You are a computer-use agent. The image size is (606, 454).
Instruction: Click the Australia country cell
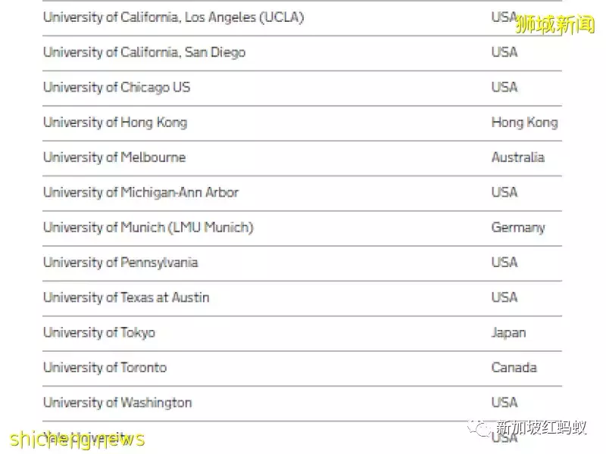pos(517,157)
